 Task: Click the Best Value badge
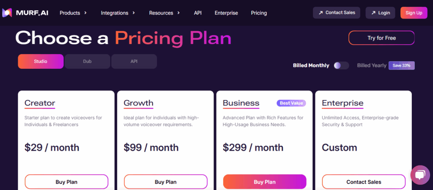[291, 103]
